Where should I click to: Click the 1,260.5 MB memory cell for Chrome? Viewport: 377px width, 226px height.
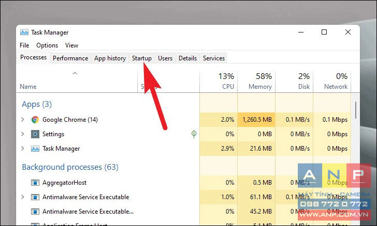tap(256, 120)
